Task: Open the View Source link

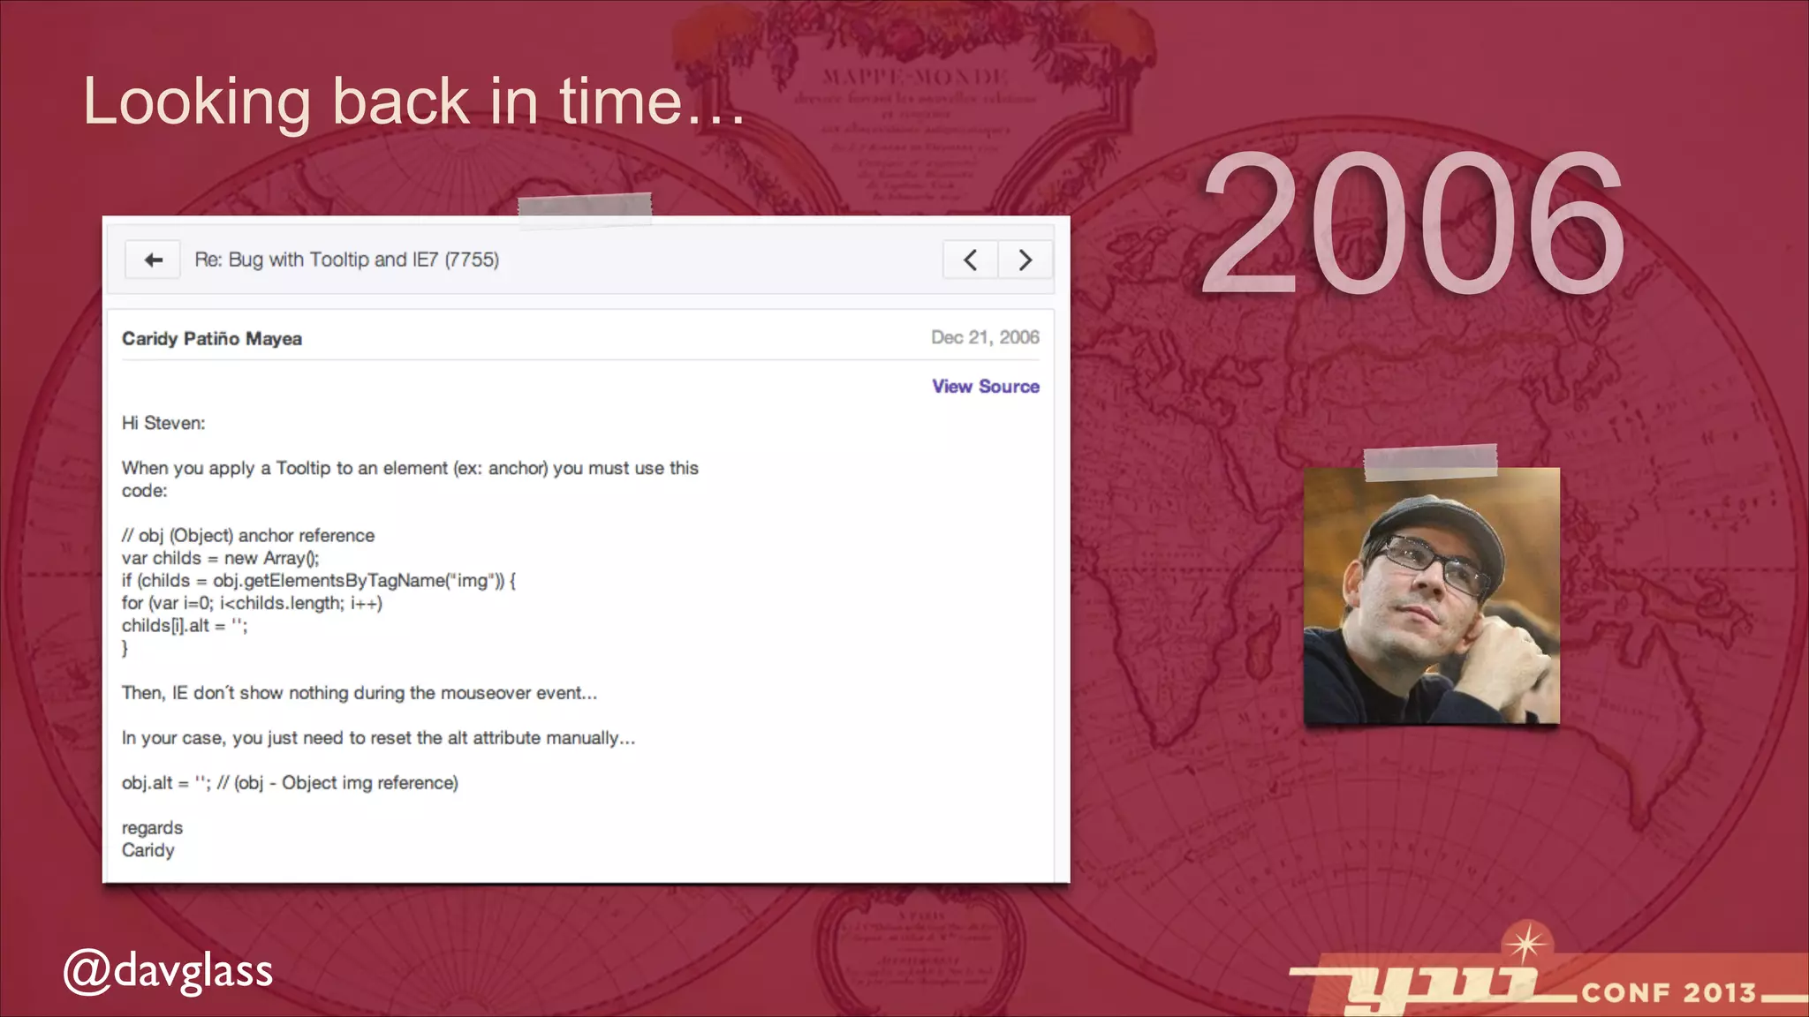Action: pos(985,387)
